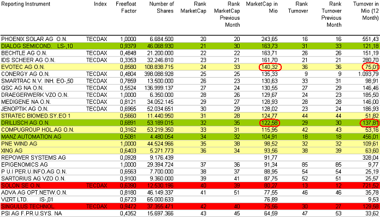Select the 'SARTORIUS AG VZO O.N.' instrument name
Viewport: 380px width, 217px height.
pos(33,179)
